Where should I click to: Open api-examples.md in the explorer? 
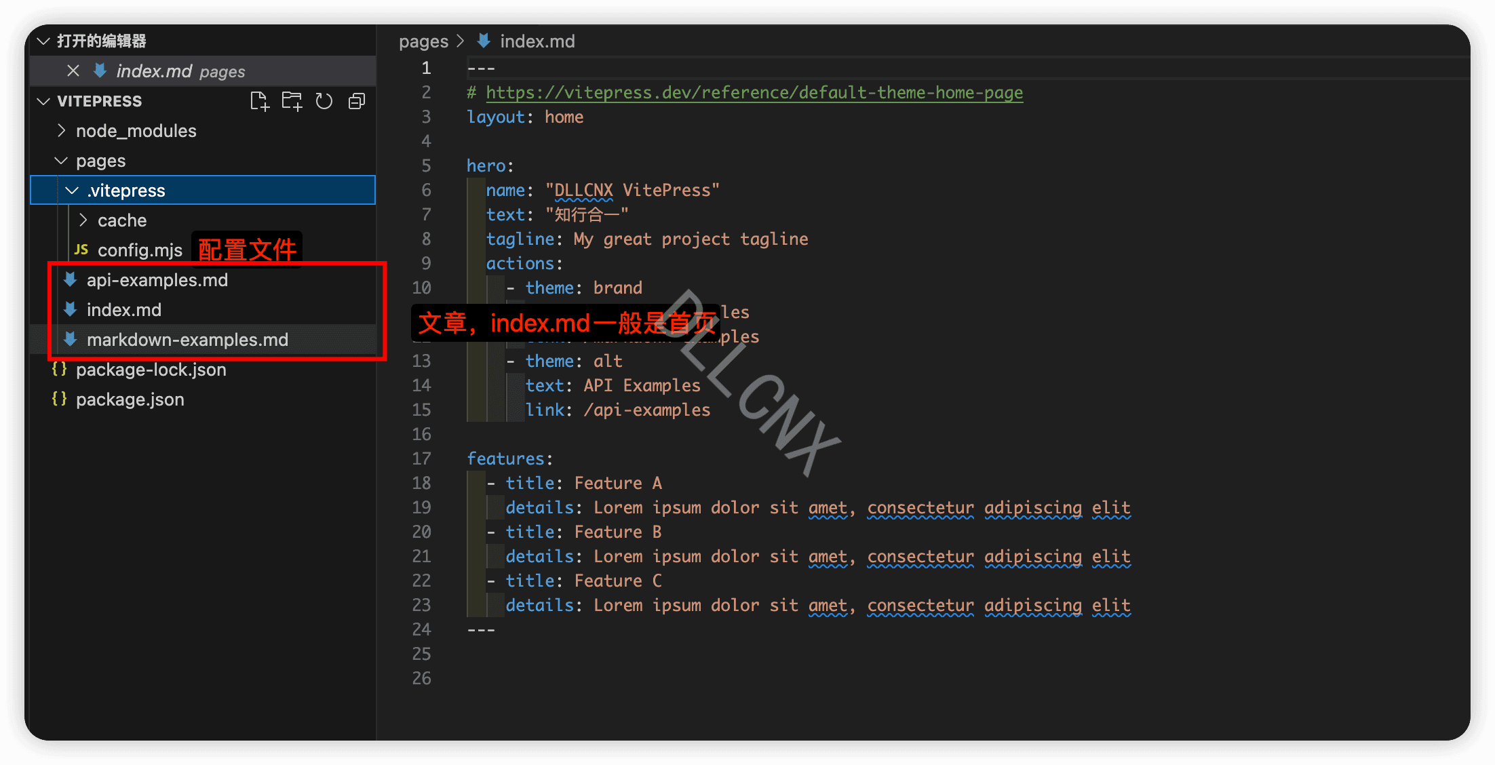click(157, 280)
